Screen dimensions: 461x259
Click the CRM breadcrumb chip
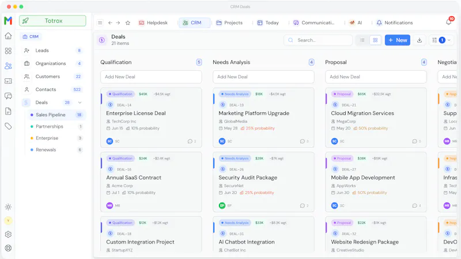coord(31,37)
